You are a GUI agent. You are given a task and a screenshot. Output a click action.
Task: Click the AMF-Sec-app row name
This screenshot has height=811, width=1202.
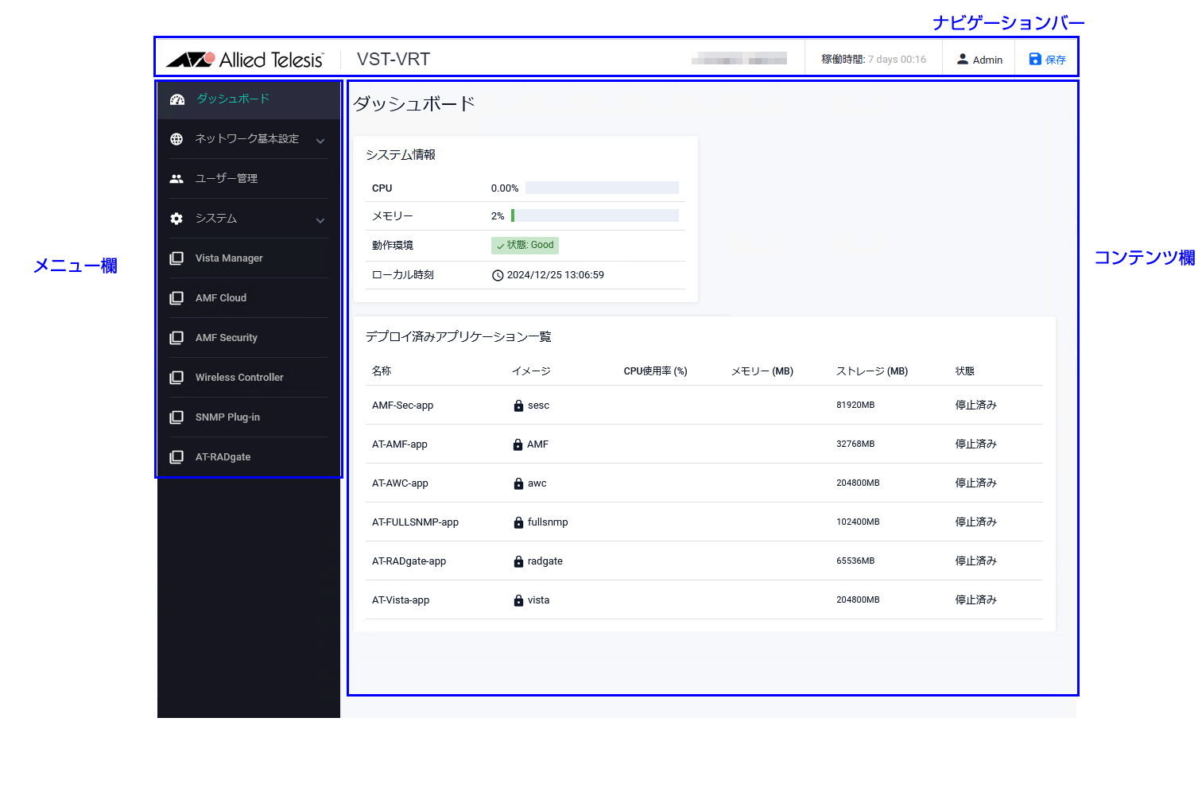402,405
